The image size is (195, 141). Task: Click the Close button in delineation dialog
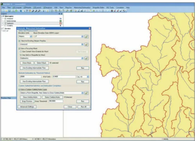pos(70,107)
